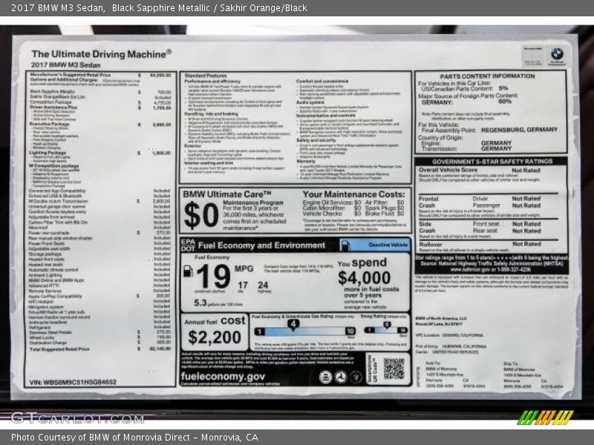Click fueleconomy.gov web address
Image resolution: width=594 pixels, height=445 pixels.
pos(223,377)
